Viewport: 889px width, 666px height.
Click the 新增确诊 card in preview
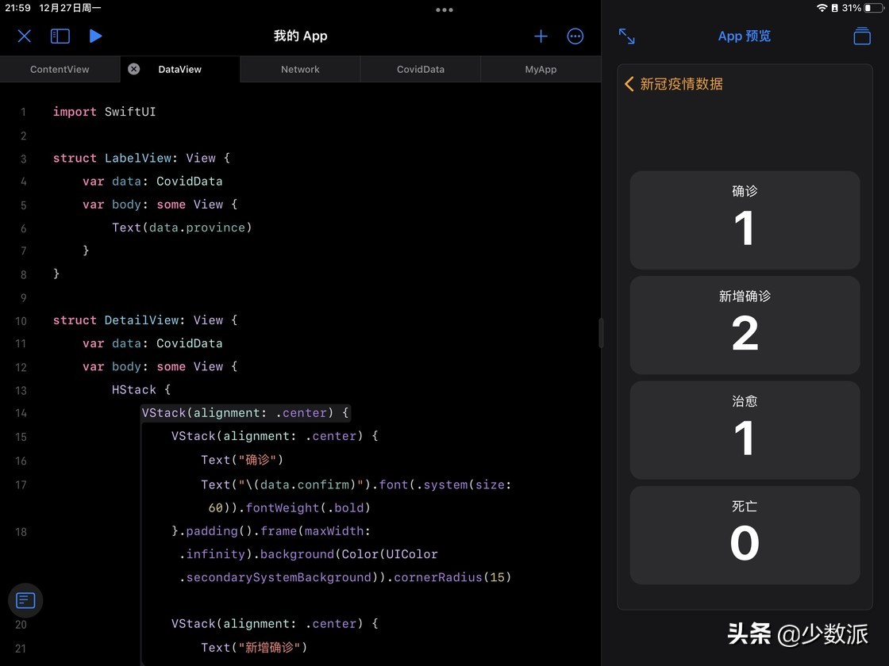pos(745,325)
